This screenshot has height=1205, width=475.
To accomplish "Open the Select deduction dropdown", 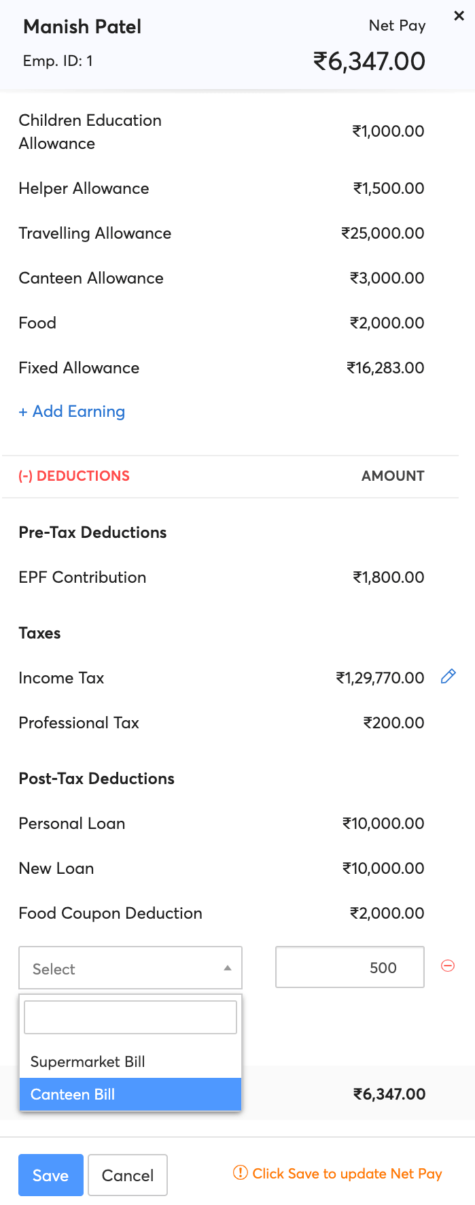I will [130, 967].
